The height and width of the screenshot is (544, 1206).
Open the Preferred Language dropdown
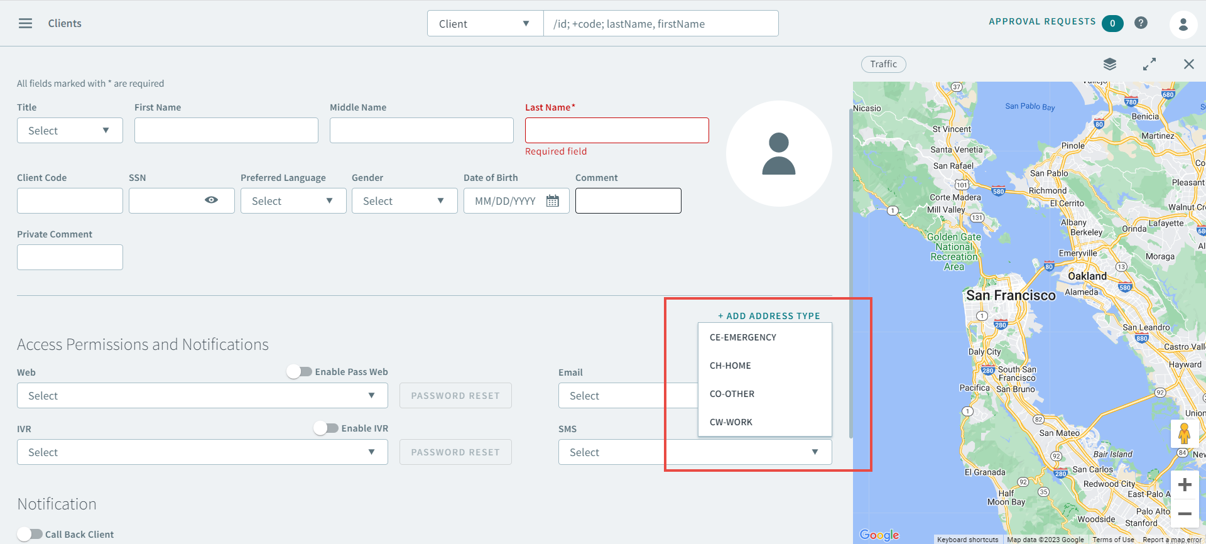coord(293,201)
